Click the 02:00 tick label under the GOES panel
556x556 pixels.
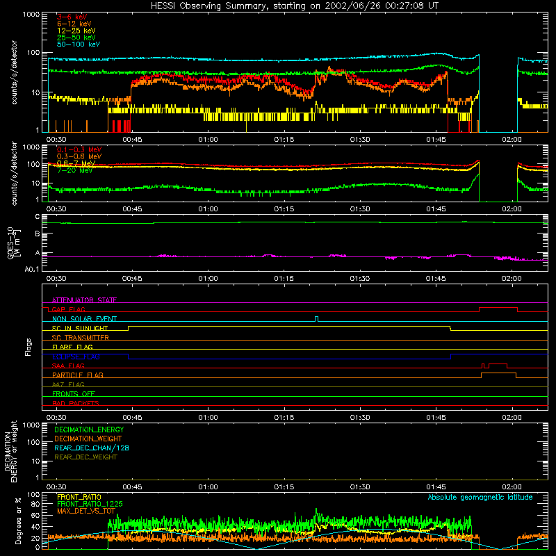(x=512, y=279)
